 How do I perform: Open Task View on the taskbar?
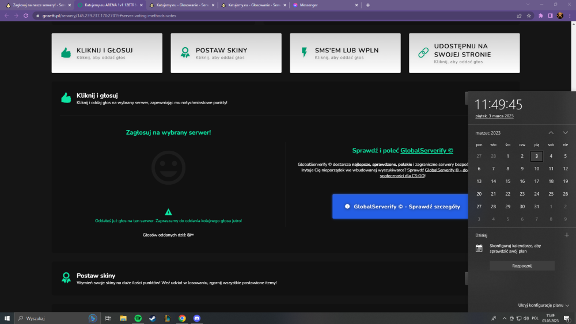point(108,318)
